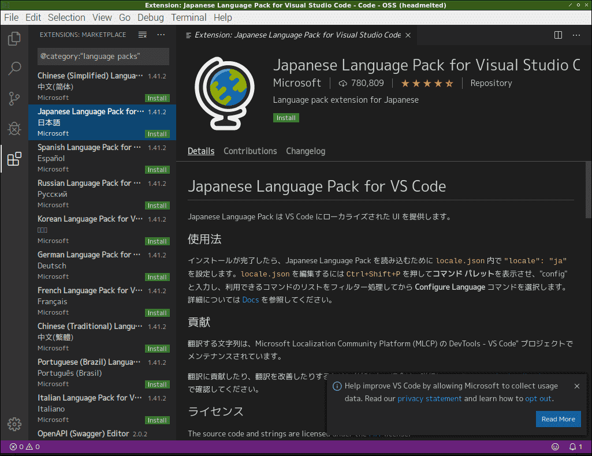Image resolution: width=592 pixels, height=456 pixels.
Task: Select Chinese (Traditional) Language Pack item
Action: point(102,337)
